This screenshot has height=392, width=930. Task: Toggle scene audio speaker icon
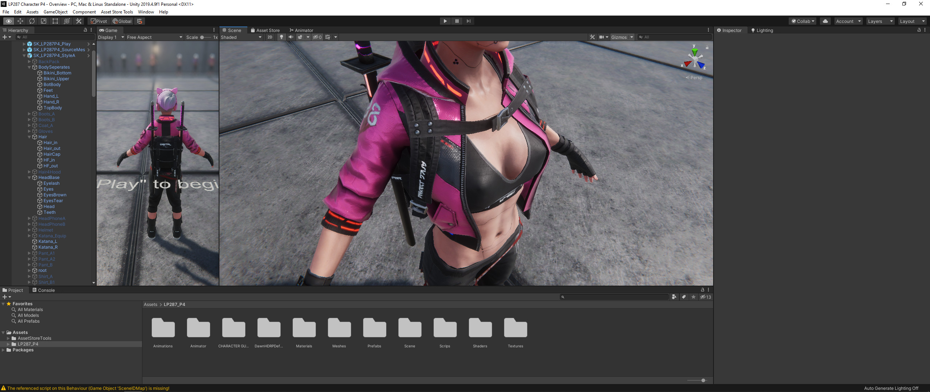pos(291,37)
